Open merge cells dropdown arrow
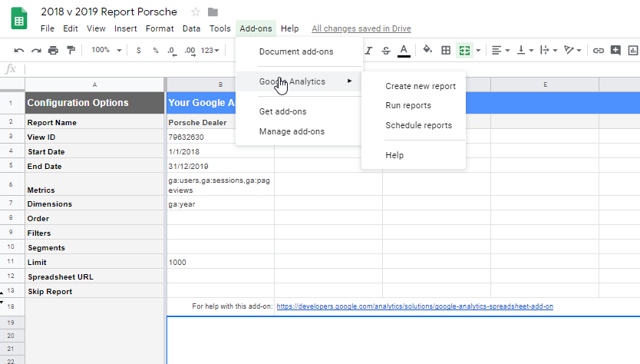 click(478, 51)
